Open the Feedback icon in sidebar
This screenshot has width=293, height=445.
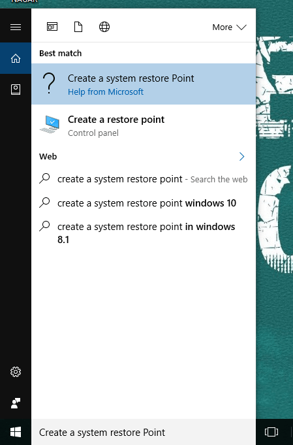[16, 403]
